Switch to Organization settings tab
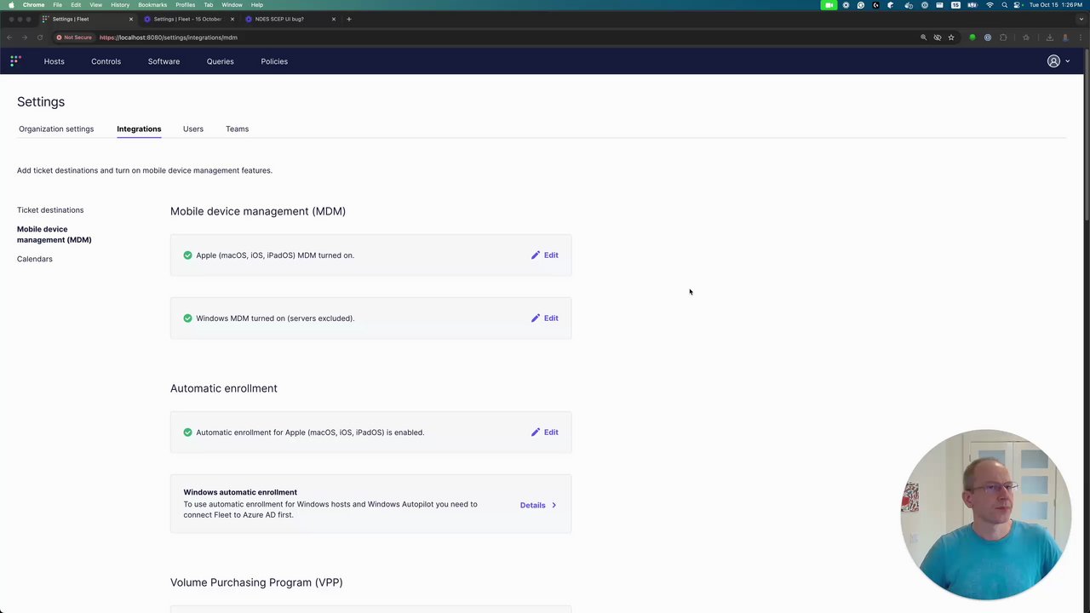The height and width of the screenshot is (613, 1090). (x=56, y=129)
